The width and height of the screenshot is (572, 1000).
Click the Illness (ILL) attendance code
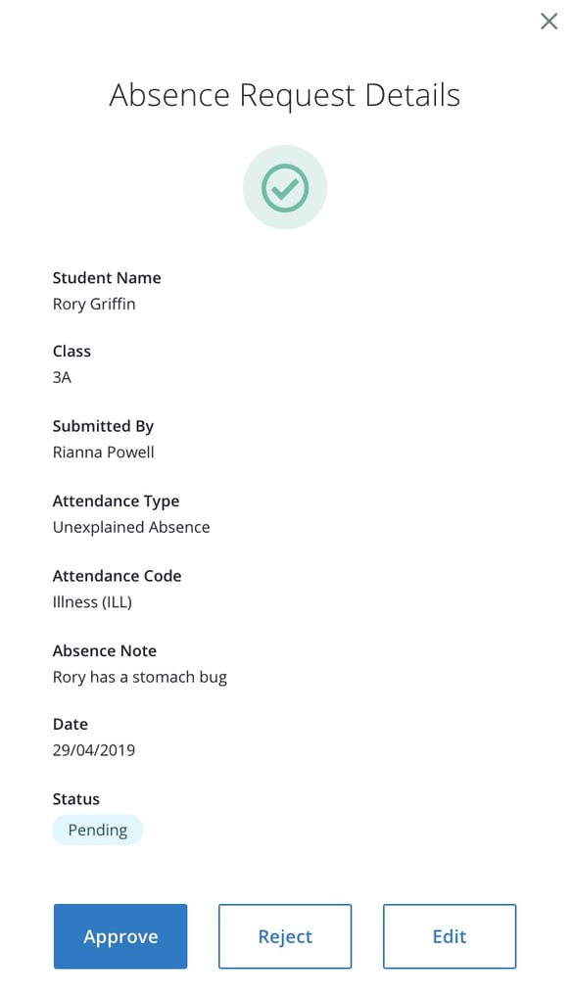pyautogui.click(x=92, y=601)
